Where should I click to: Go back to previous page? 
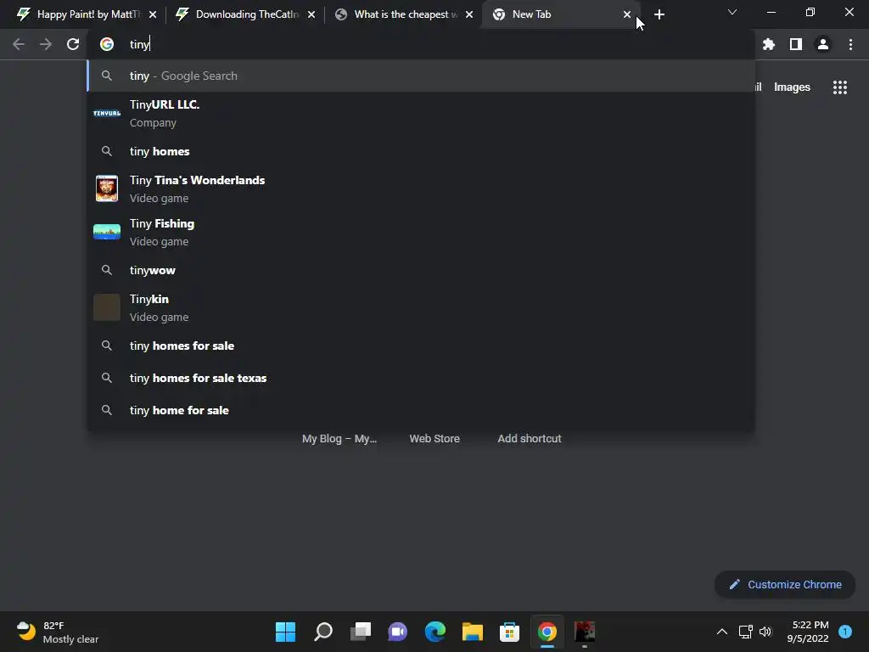[x=19, y=44]
